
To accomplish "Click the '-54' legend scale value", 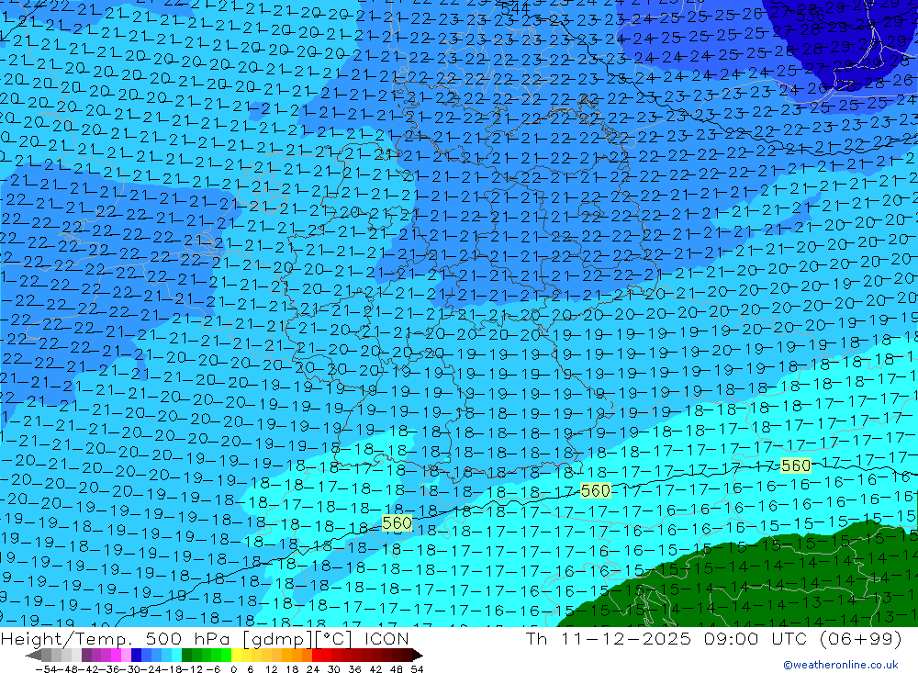I will pos(46,669).
